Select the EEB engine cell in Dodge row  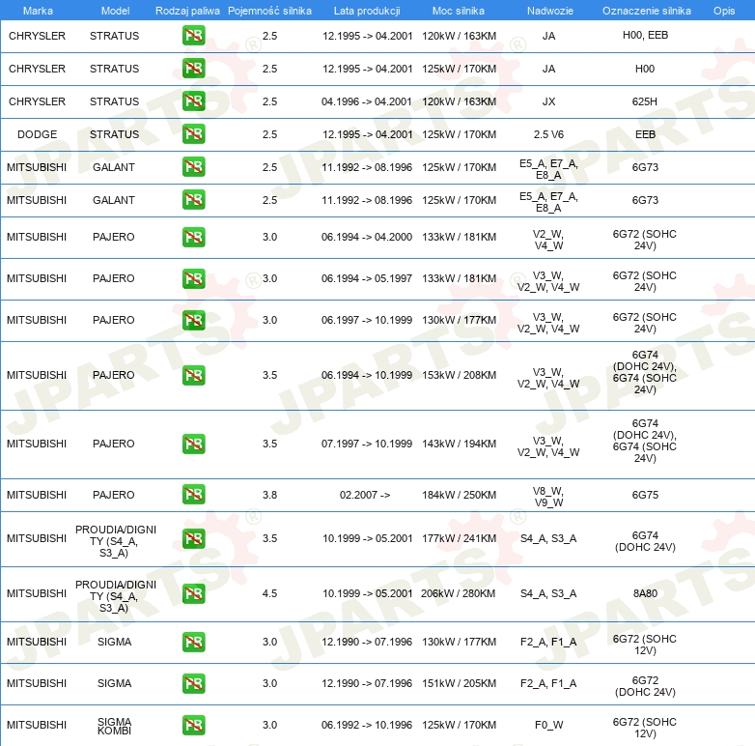coord(645,134)
